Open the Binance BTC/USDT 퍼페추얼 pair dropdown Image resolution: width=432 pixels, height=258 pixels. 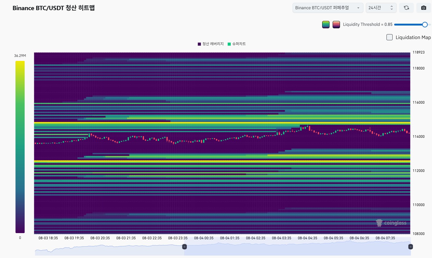click(328, 8)
